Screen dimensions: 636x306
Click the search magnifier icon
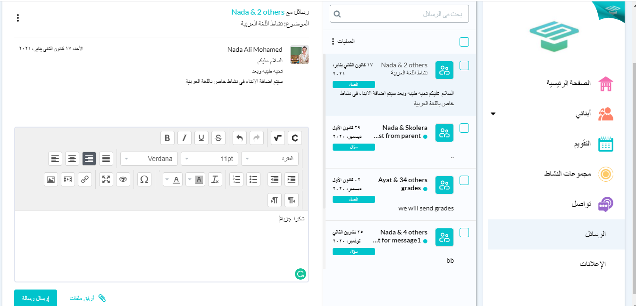pyautogui.click(x=337, y=14)
